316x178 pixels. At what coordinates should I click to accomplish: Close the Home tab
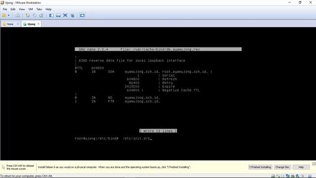(18, 24)
